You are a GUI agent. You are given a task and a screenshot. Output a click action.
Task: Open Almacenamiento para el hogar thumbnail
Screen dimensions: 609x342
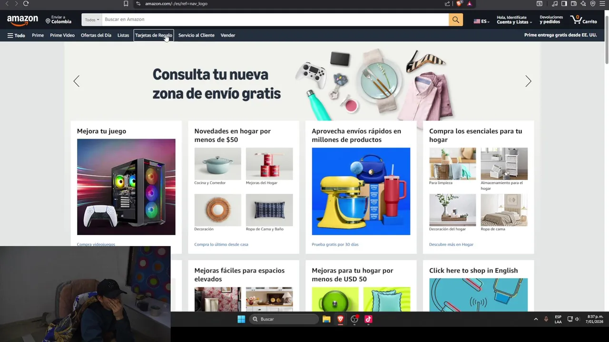point(504,163)
